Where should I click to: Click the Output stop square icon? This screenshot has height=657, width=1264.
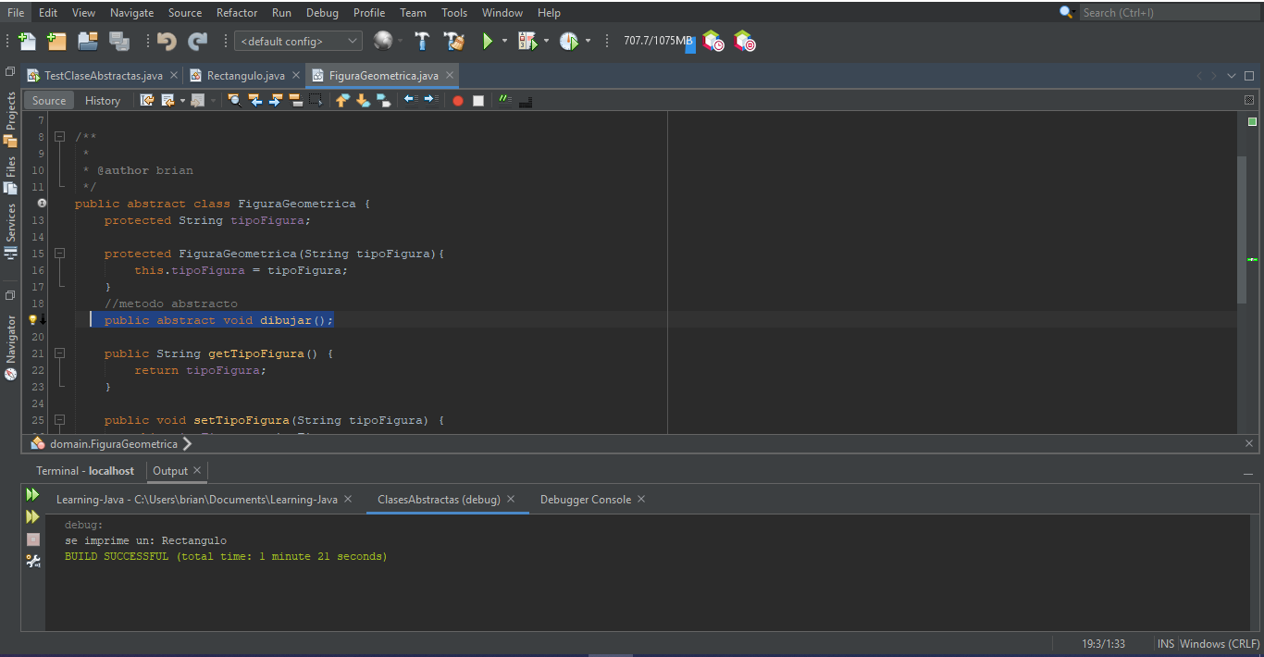coord(33,539)
